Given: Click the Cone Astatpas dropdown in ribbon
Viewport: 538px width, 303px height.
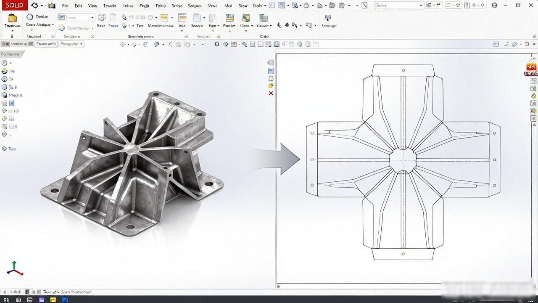Looking at the screenshot, I should pyautogui.click(x=40, y=25).
